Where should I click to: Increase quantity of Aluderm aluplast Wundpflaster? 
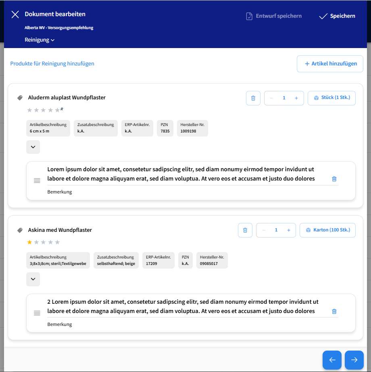coord(296,98)
